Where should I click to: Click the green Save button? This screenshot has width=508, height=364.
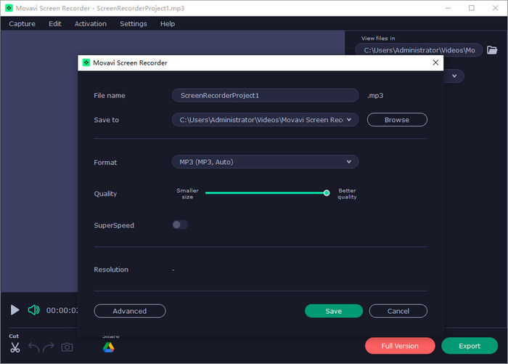[x=334, y=311]
